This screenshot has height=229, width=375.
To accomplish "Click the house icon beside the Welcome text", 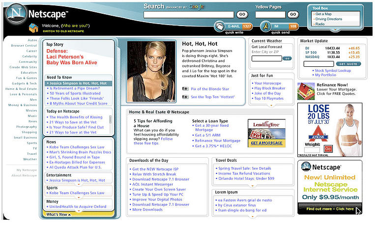I will coord(33,28).
